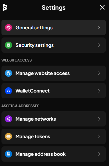Image resolution: width=109 pixels, height=166 pixels.
Task: Expand the Manage website access chevron
Action: (99, 73)
